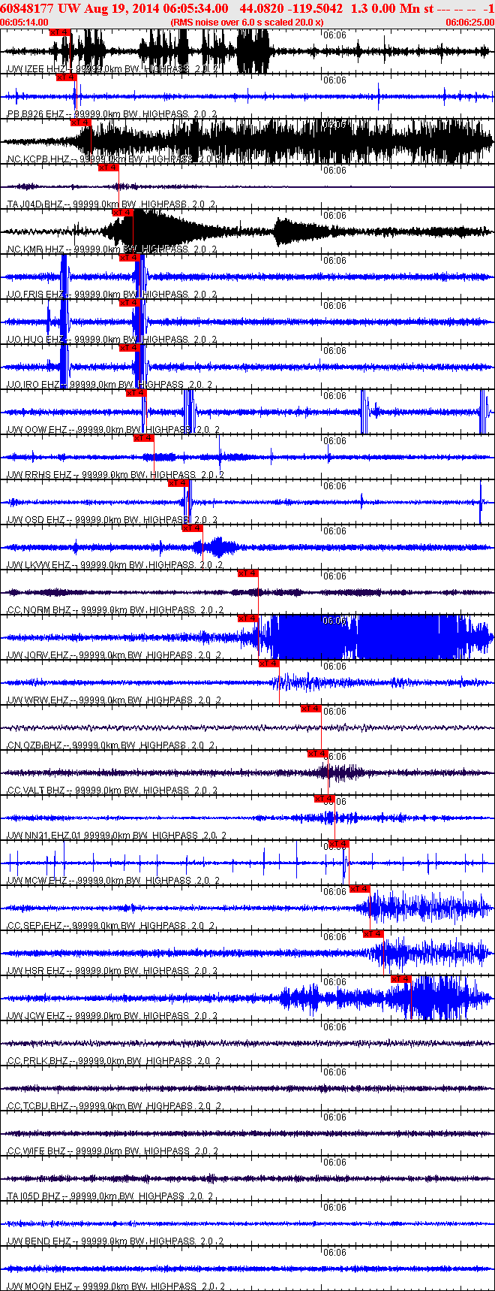Select the pick marker on the UW OSD trace

click(179, 483)
